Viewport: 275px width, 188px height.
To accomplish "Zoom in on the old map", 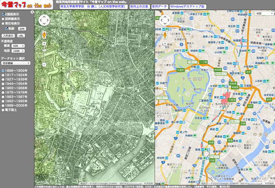I will pyautogui.click(x=44, y=43).
